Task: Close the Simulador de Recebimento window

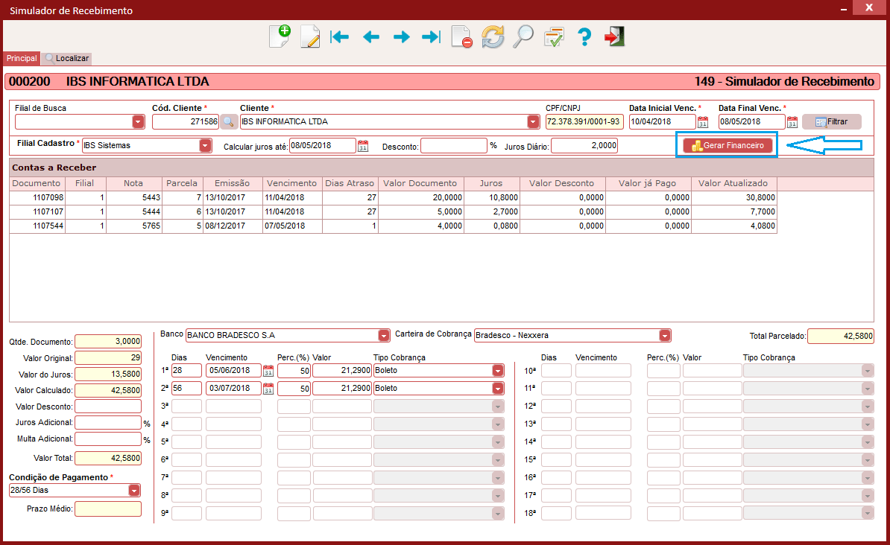Action: click(869, 8)
